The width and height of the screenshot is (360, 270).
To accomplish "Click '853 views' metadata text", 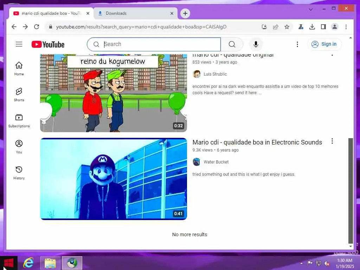I will point(201,62).
